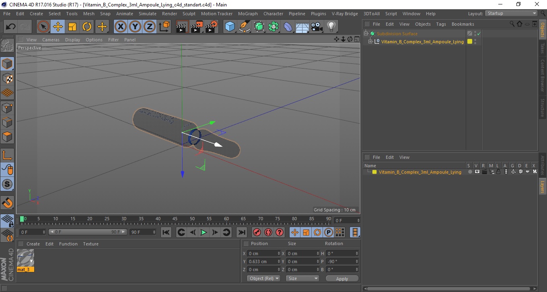Screen dimensions: 547x292
Task: Add a Cube primitive object
Action: click(x=230, y=27)
